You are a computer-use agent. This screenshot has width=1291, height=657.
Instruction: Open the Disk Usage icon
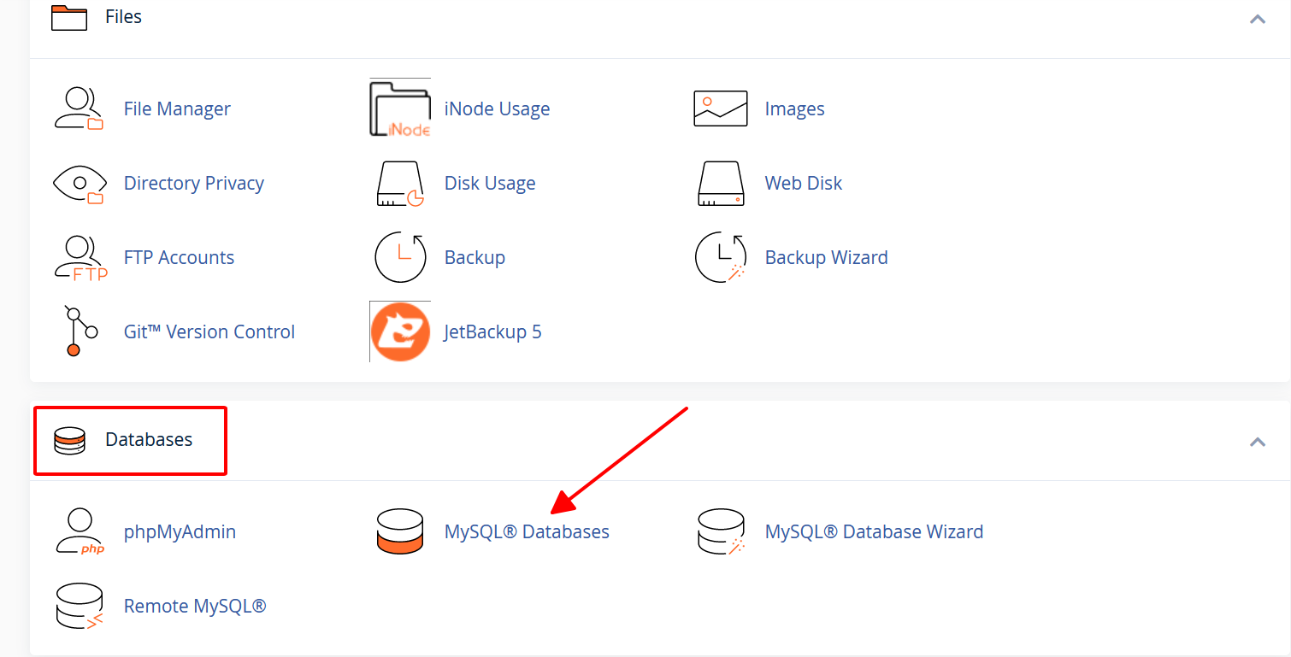point(400,183)
